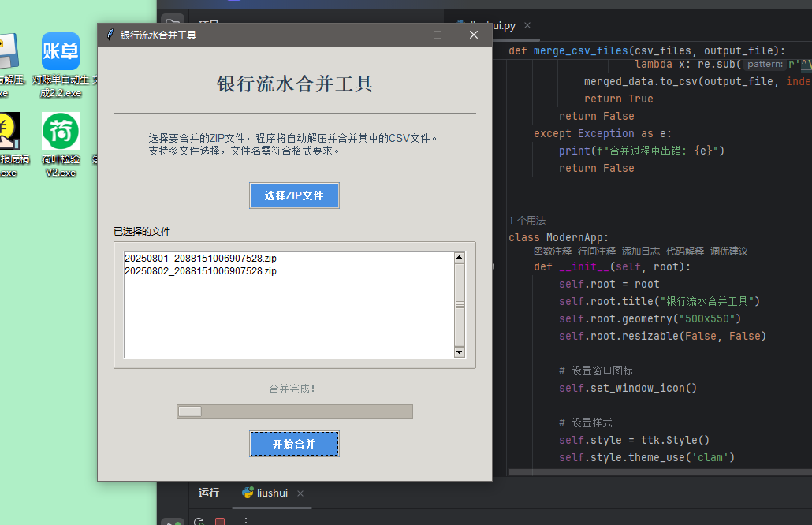The image size is (812, 525).
Task: Click the feather icon in the tool's title bar
Action: [x=110, y=35]
